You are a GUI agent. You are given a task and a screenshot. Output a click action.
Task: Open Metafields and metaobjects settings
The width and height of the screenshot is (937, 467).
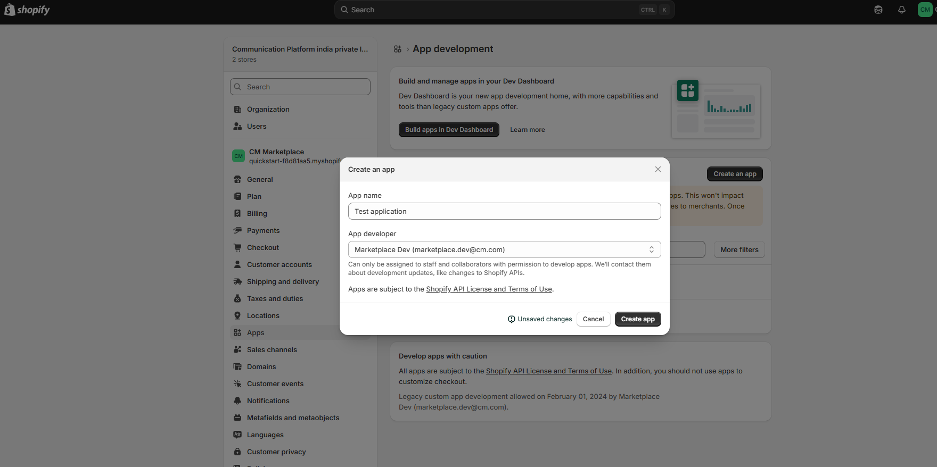tap(300, 418)
